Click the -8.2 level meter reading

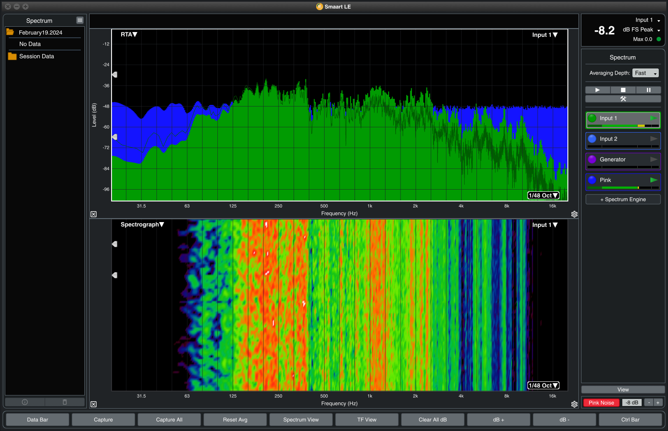tap(604, 30)
